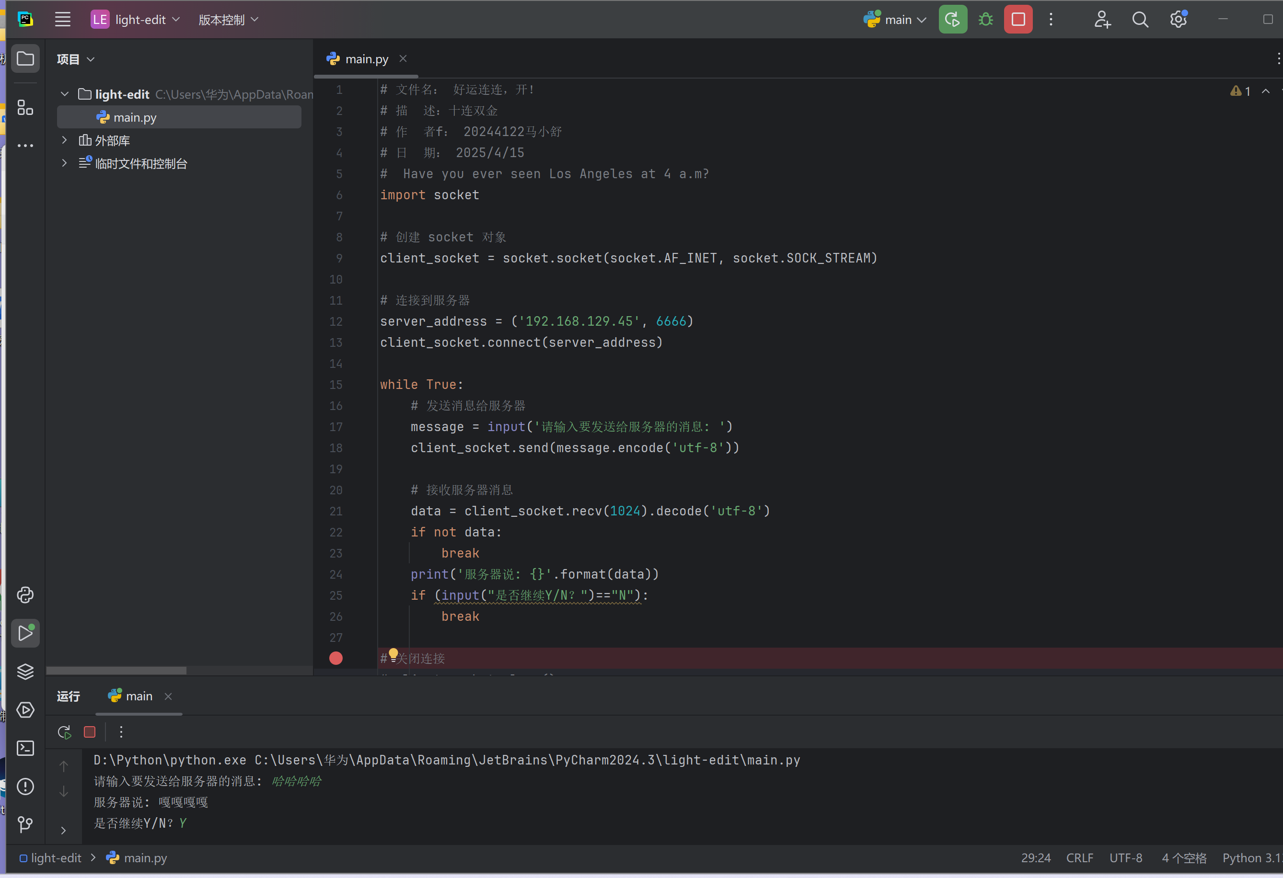This screenshot has height=878, width=1283.
Task: Select the main.py editor tab
Action: [366, 59]
